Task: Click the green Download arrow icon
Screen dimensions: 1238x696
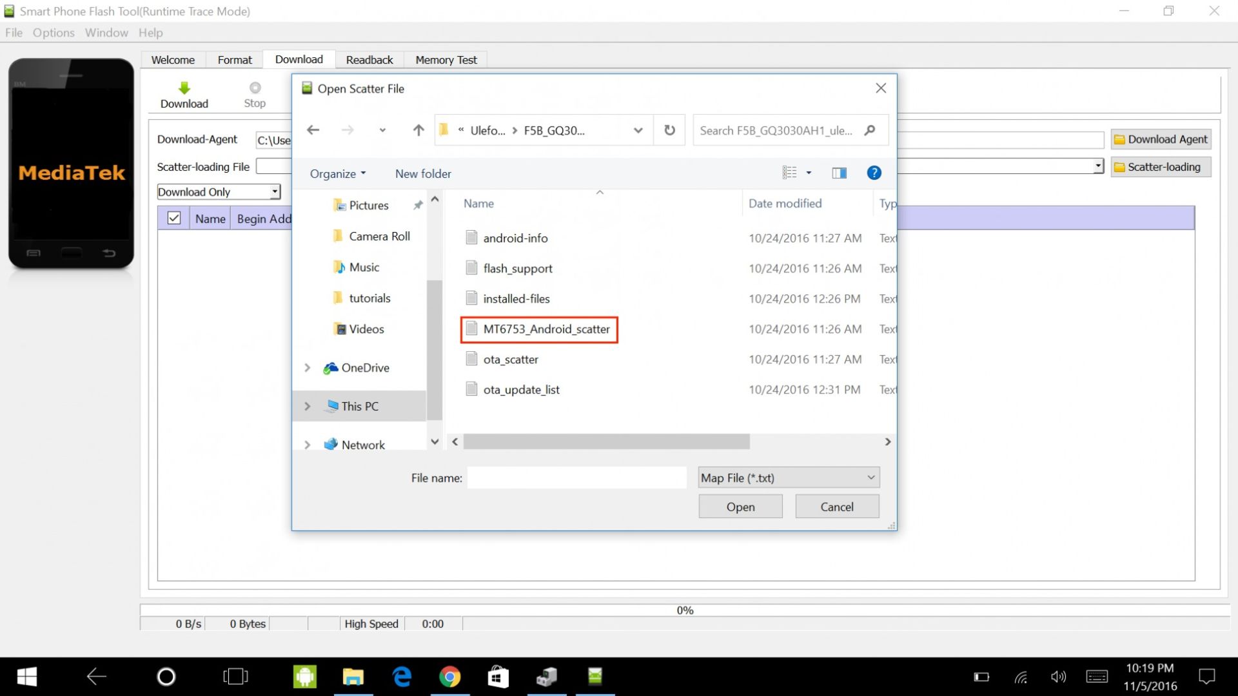Action: [x=184, y=88]
